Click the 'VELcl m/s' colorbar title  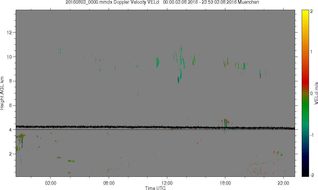[316, 93]
